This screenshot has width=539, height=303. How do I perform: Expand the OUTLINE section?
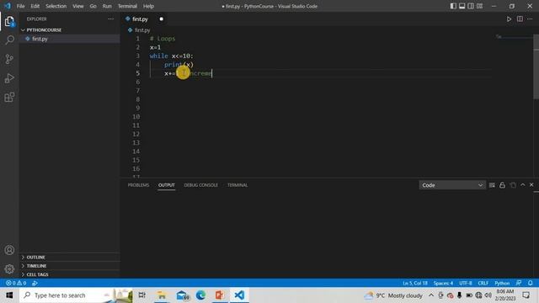(69, 257)
